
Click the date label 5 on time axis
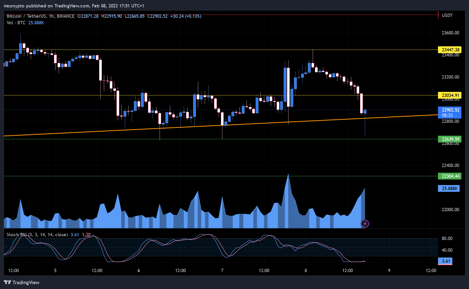55,271
